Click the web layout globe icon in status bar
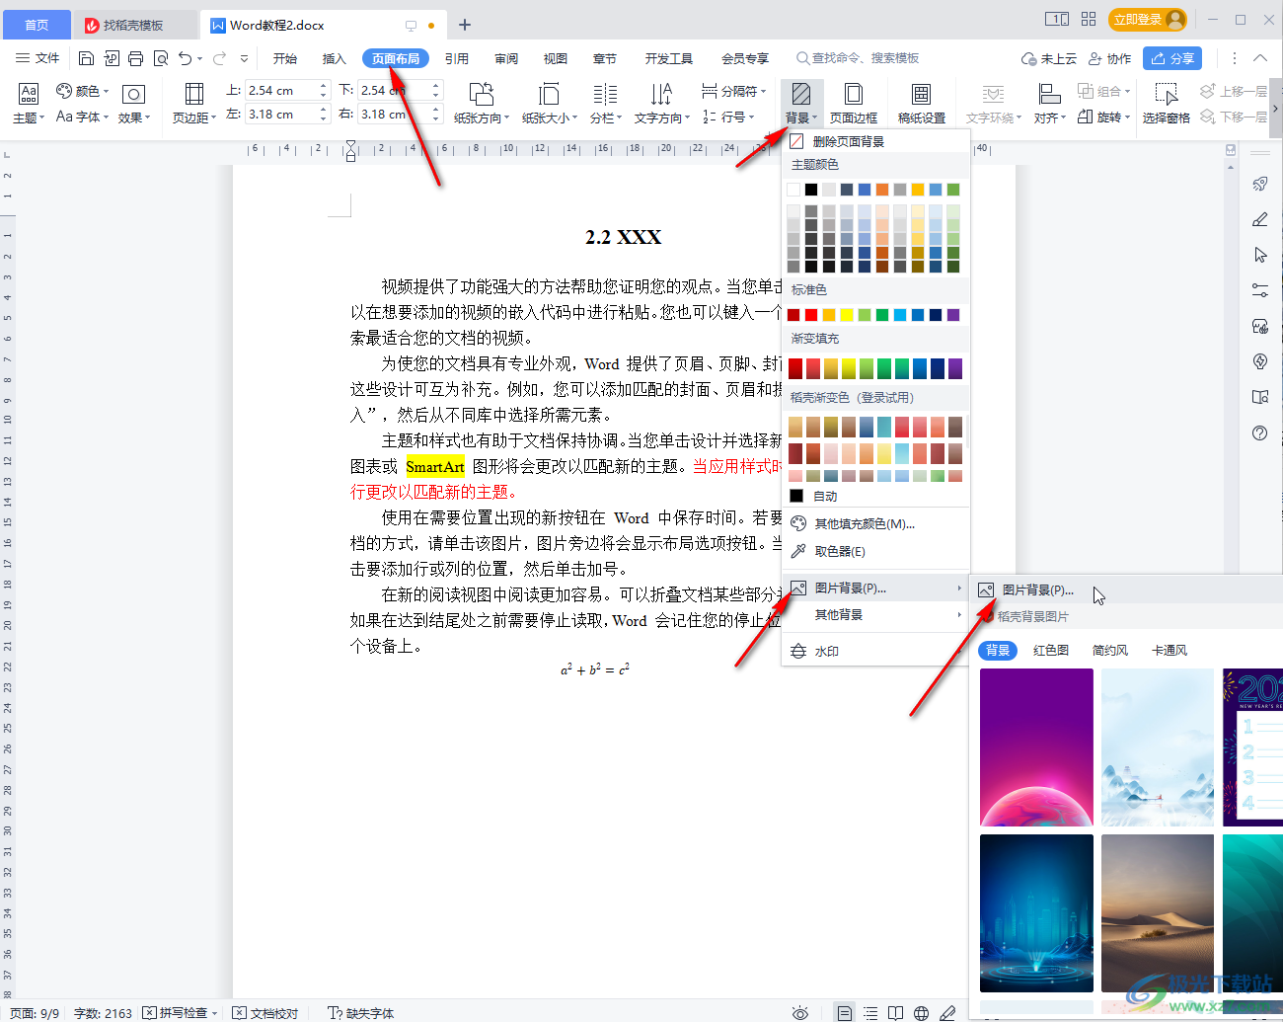Viewport: 1283px width, 1022px height. pos(921,1013)
